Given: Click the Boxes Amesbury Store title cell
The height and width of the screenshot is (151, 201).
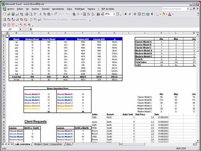Looking at the screenshot, I should (x=57, y=88).
